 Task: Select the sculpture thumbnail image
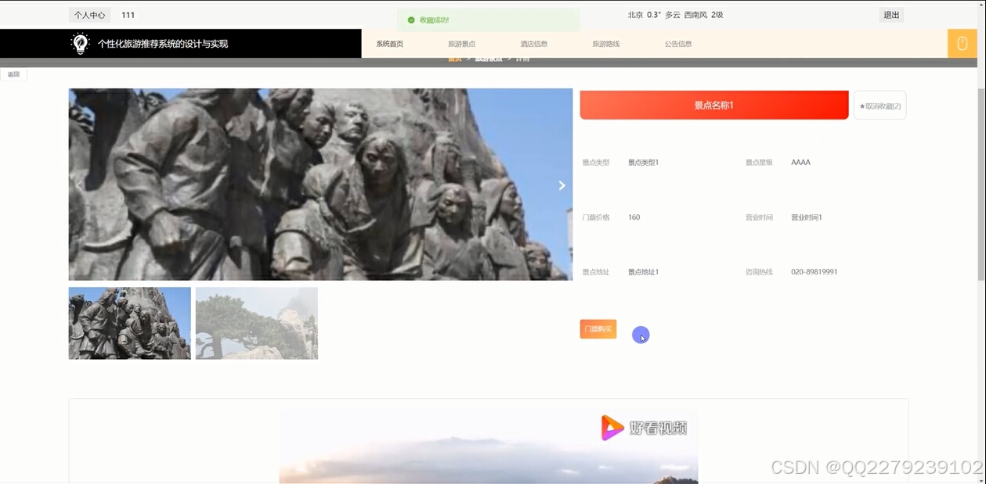[x=129, y=323]
